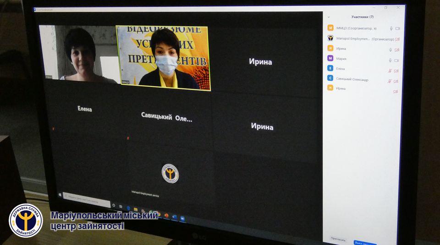The height and width of the screenshot is (245, 440).
Task: Toggle microphone for ММЦЗ participant
Action: click(x=391, y=28)
